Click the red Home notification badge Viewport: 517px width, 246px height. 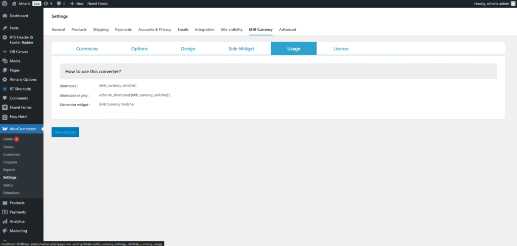pos(17,139)
